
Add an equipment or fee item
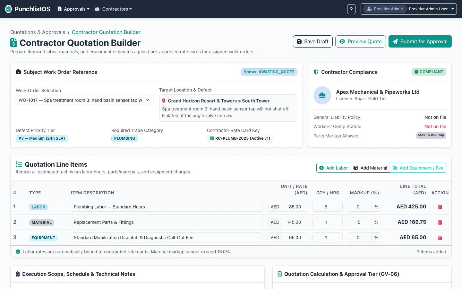pyautogui.click(x=418, y=168)
